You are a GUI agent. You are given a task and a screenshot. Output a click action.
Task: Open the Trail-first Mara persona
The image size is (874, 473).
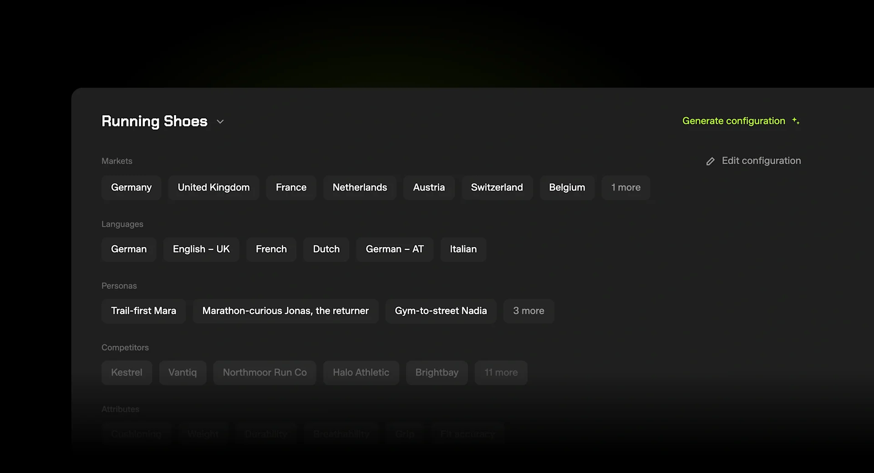click(143, 311)
